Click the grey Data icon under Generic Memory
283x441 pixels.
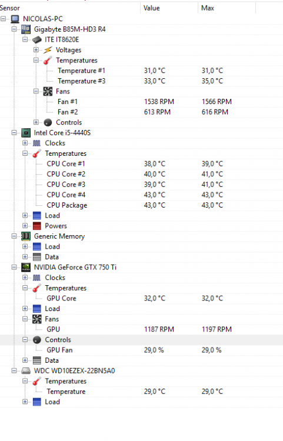point(37,257)
